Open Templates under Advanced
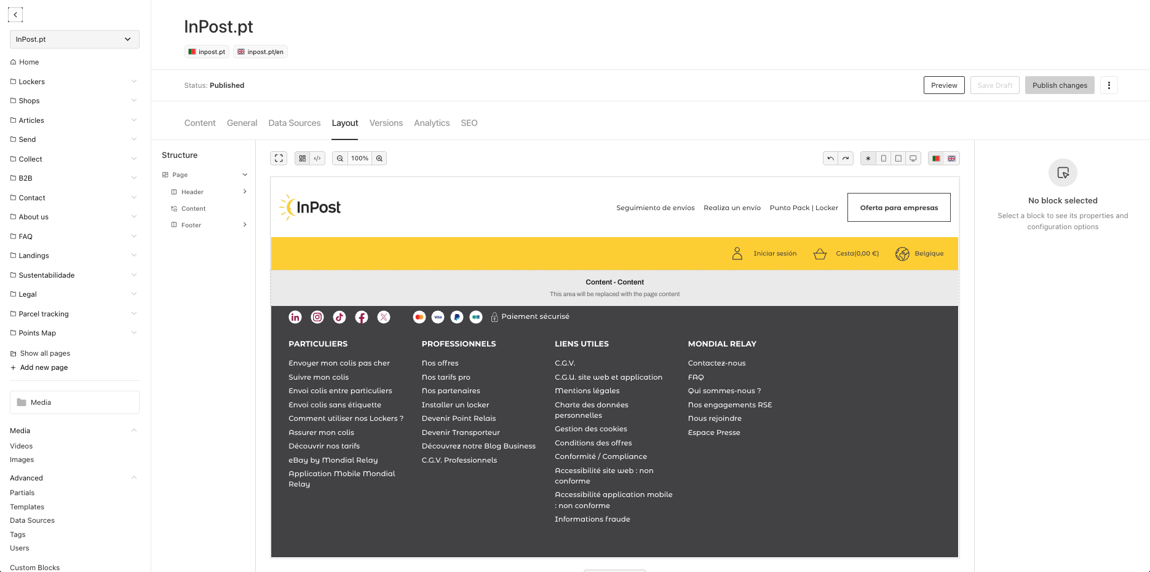 tap(27, 507)
